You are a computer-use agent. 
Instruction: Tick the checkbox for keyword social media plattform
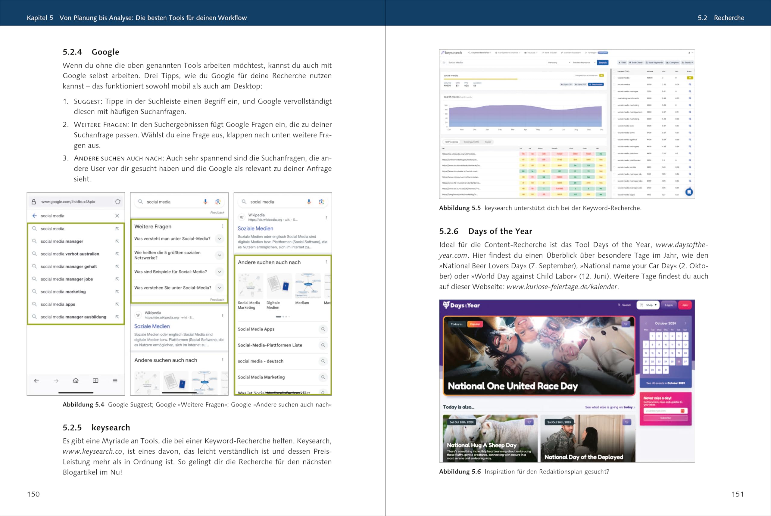point(614,153)
